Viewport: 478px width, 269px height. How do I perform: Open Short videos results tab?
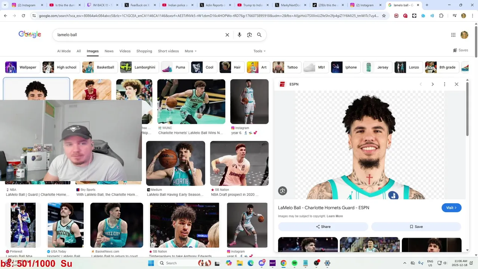point(168,51)
